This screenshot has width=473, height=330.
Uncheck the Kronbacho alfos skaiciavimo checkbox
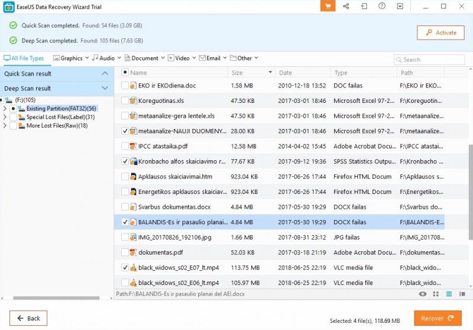point(125,161)
